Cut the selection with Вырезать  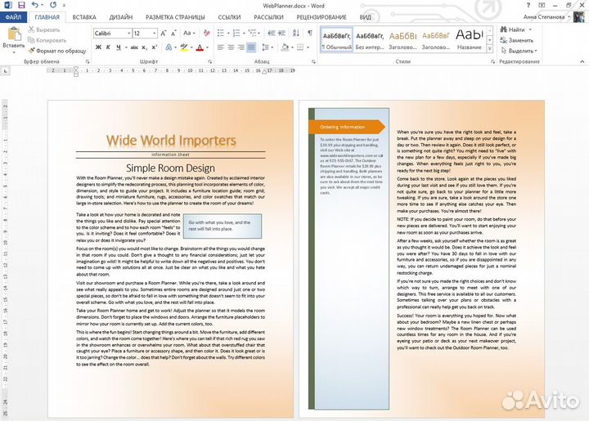44,29
